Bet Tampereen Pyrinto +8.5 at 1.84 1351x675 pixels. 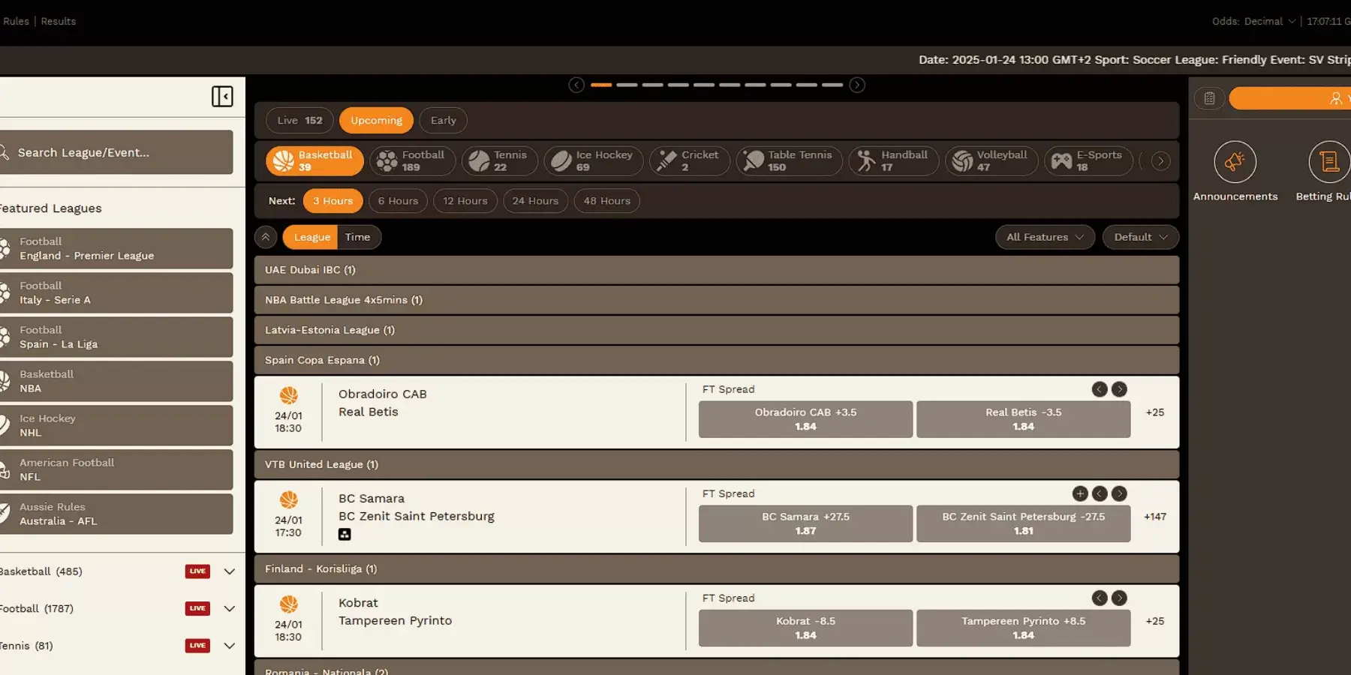tap(1023, 628)
